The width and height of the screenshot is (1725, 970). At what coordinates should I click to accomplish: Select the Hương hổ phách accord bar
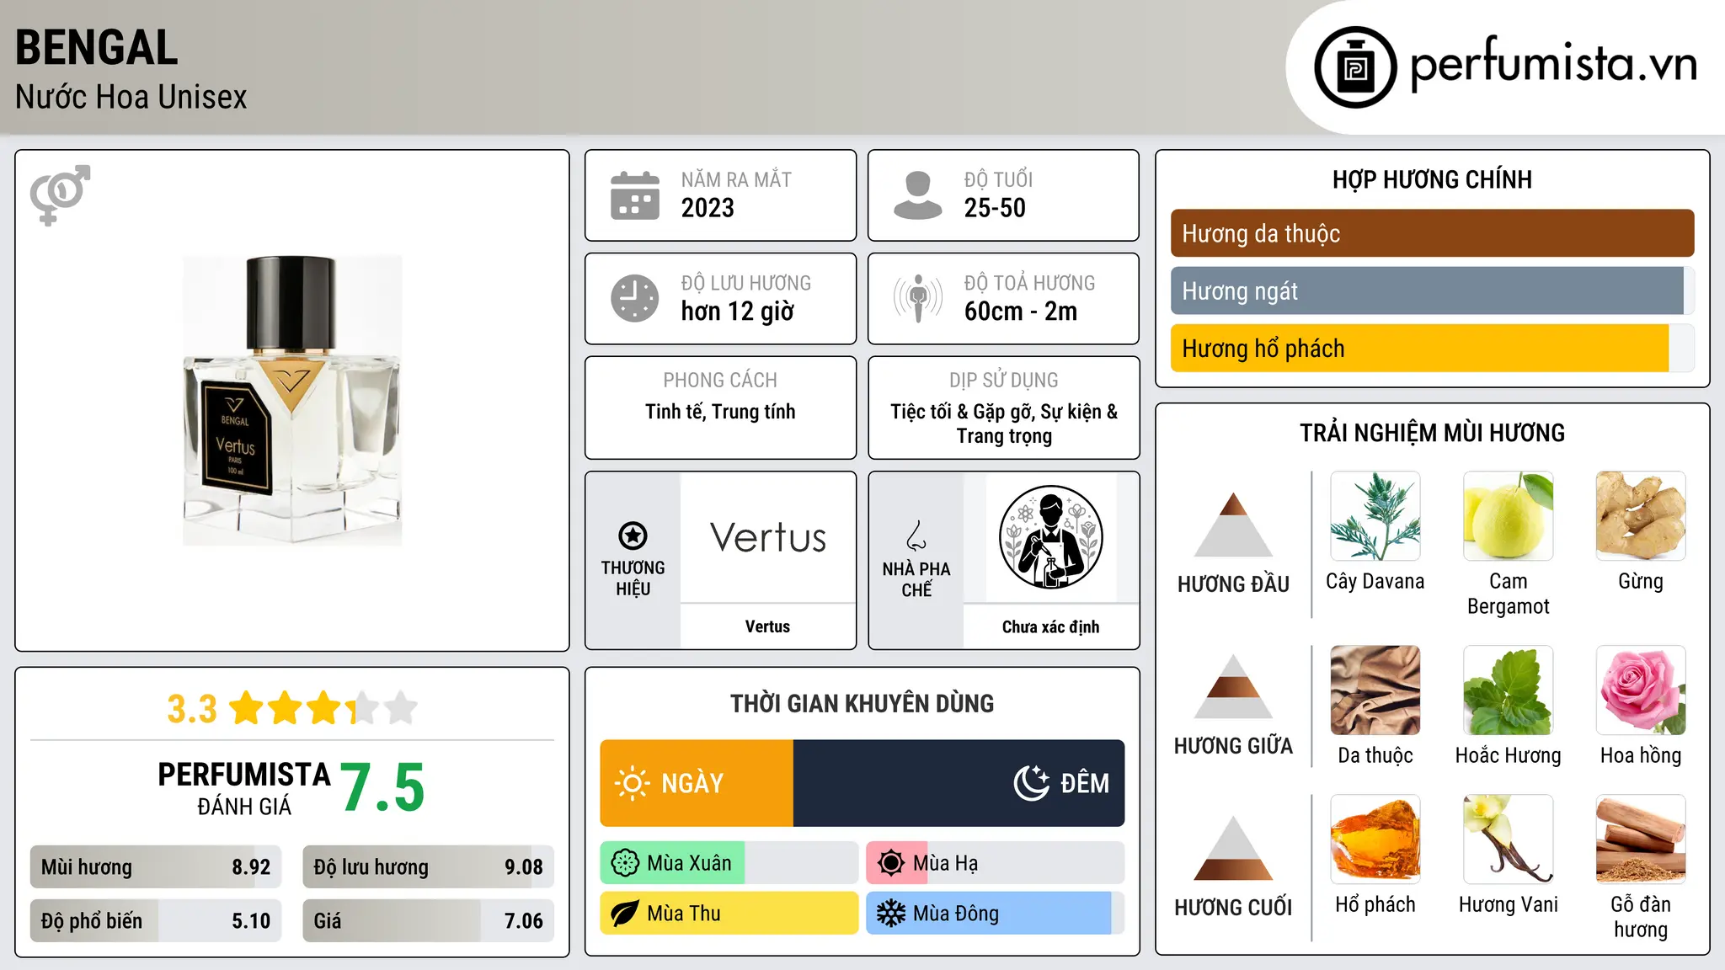pyautogui.click(x=1432, y=349)
